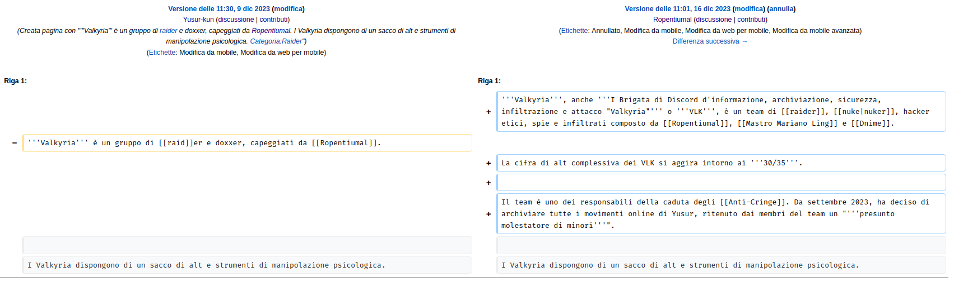Open the Ropentiumal user page
Image resolution: width=954 pixels, height=281 pixels.
point(672,20)
